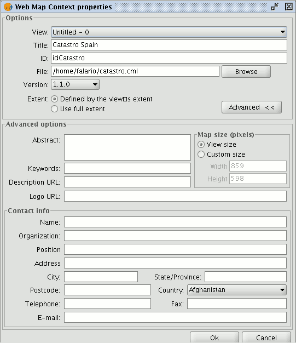Focus the E-mail contact field
Screen dimensions: 296x343
point(175,317)
